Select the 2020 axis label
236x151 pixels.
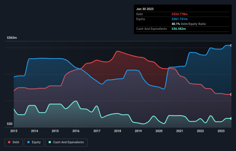point(159,131)
